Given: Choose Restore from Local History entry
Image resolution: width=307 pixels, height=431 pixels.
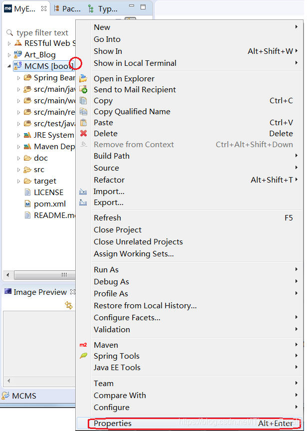Looking at the screenshot, I should (x=189, y=306).
